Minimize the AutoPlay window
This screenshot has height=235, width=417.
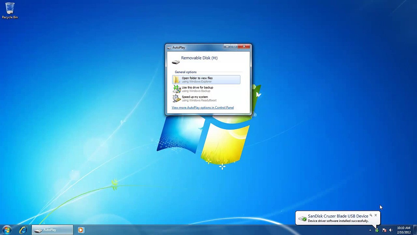tap(227, 47)
